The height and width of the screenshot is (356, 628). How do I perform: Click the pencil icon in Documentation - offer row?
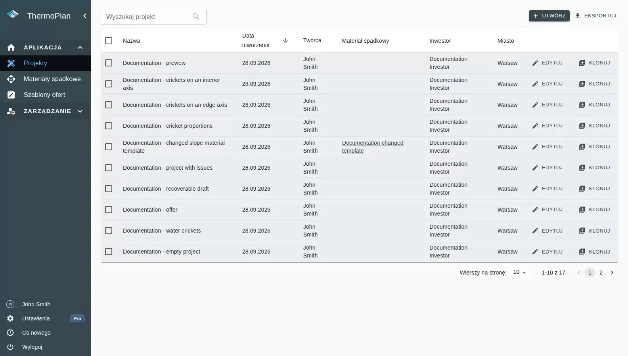pyautogui.click(x=535, y=210)
